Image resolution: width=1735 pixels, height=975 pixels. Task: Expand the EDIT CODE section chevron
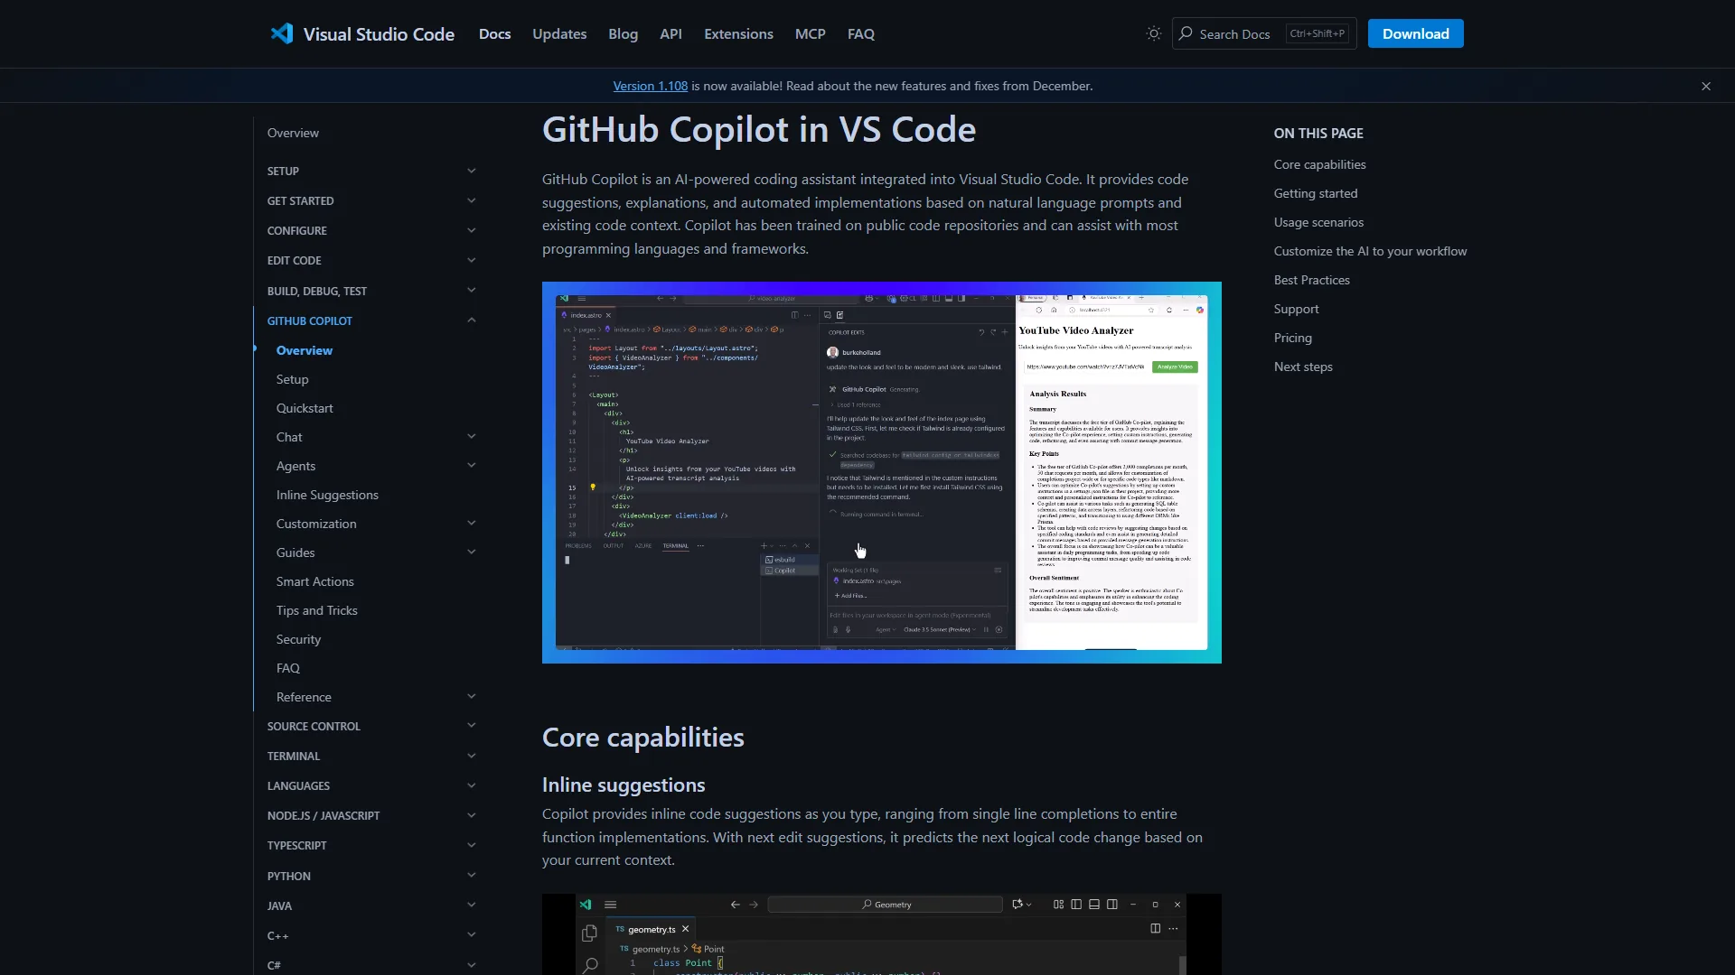471,260
